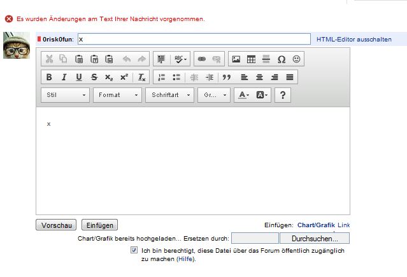This screenshot has height=277, width=407.
Task: Undo the last edit with arrow icon
Action: 126,59
